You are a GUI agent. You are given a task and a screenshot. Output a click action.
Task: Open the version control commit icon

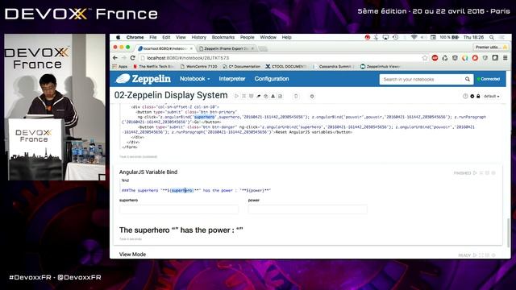click(x=280, y=96)
